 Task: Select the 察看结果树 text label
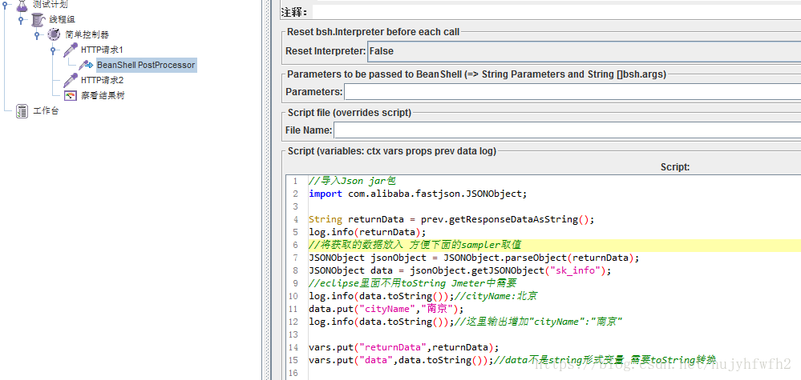pyautogui.click(x=103, y=95)
